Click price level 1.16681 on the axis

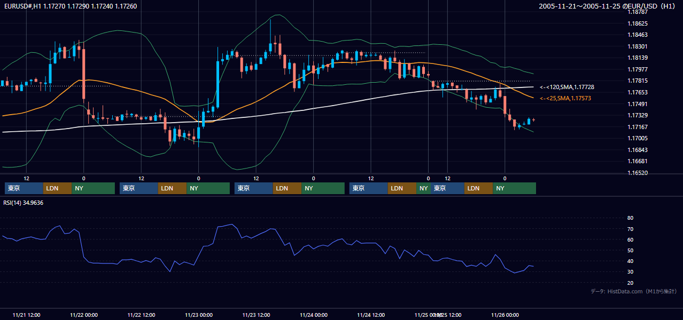click(638, 162)
